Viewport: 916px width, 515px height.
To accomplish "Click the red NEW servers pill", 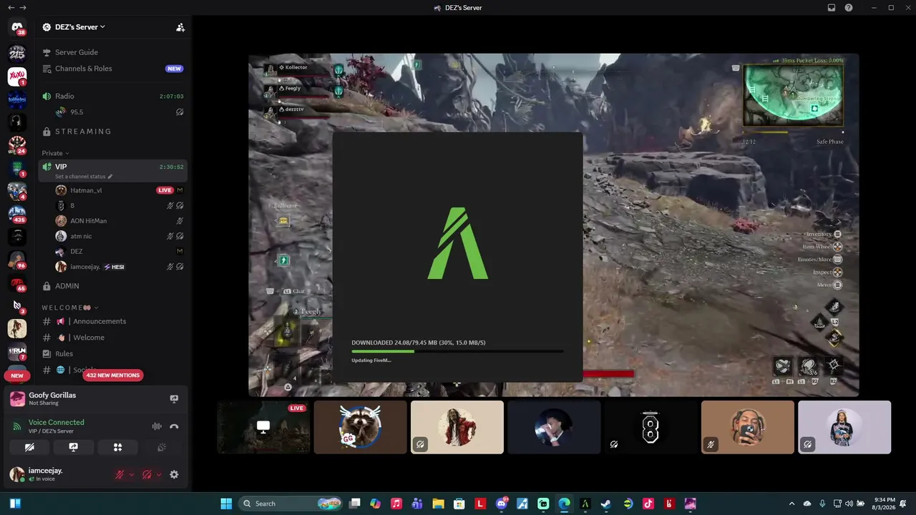I will click(x=17, y=376).
